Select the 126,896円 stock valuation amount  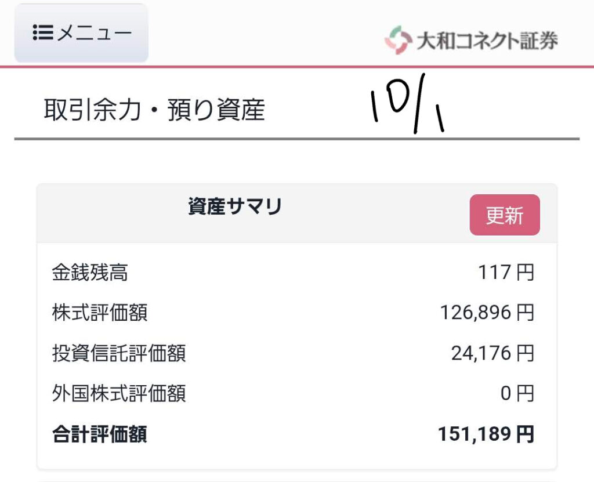[487, 313]
